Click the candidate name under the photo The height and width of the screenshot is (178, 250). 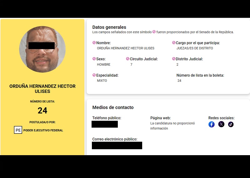[x=42, y=89]
